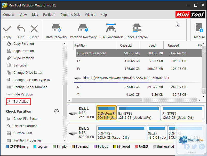Click sidebar scroll down arrow
This screenshot has width=207, height=156.
[65, 141]
